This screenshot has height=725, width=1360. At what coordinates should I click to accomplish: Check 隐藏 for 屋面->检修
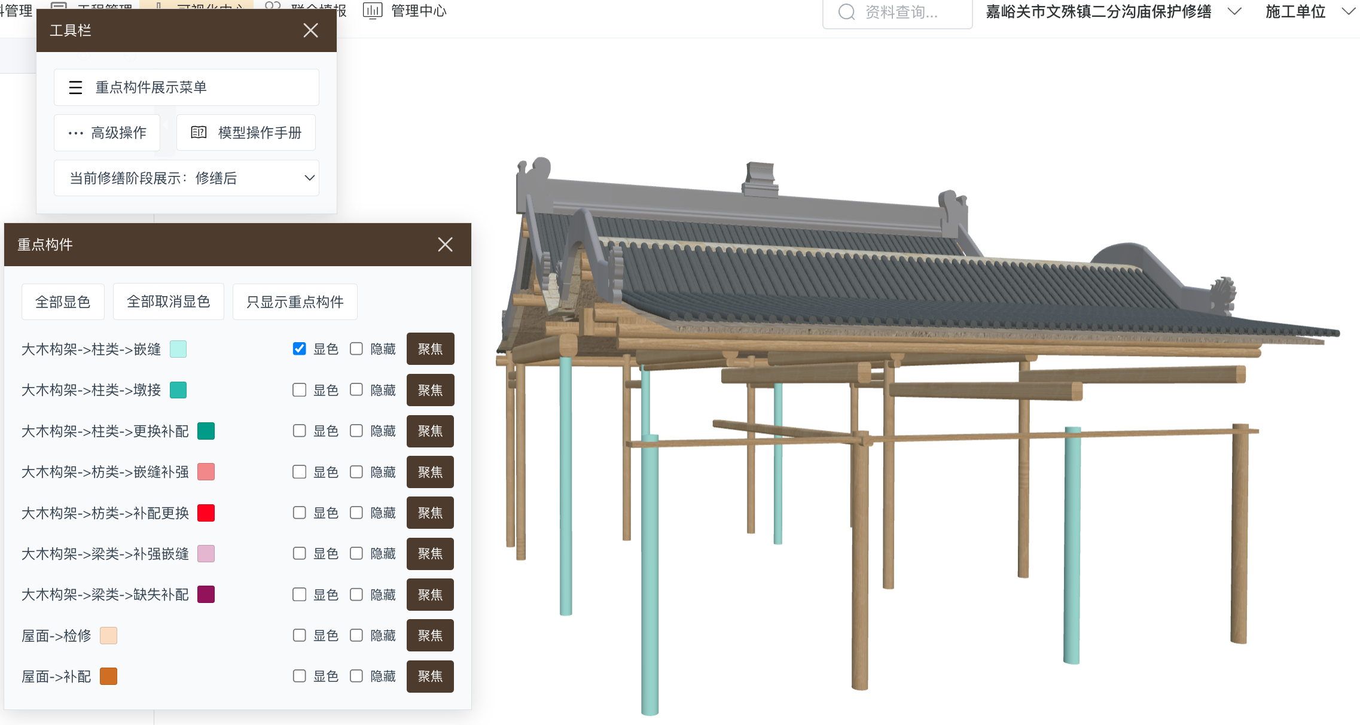pos(356,635)
